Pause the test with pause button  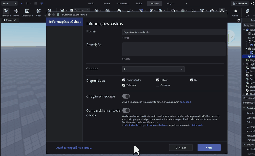point(27,3)
